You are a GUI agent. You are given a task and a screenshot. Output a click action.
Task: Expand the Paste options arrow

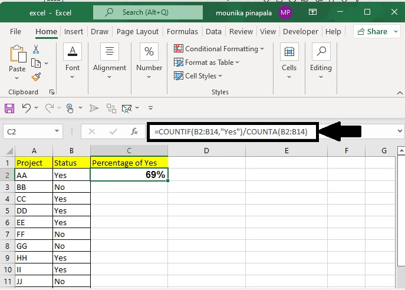click(x=17, y=78)
